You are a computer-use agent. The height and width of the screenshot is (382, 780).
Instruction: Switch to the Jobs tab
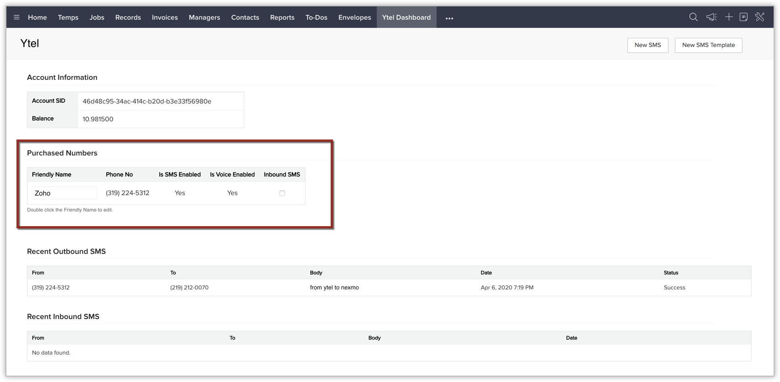97,17
